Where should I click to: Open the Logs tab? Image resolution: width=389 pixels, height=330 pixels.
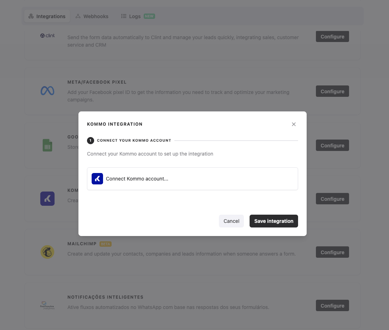(134, 16)
